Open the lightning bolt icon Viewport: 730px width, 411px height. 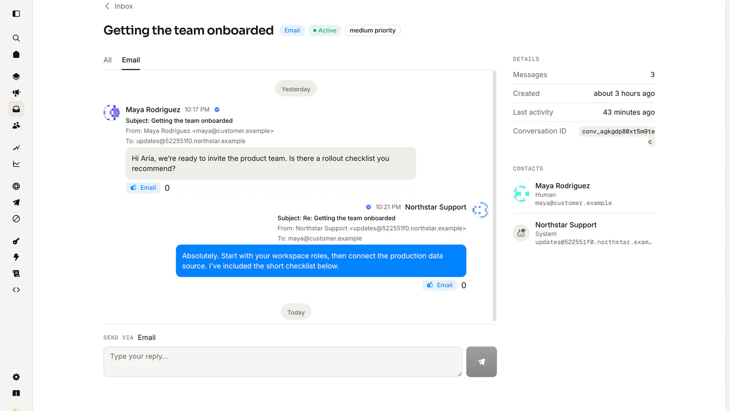[16, 257]
